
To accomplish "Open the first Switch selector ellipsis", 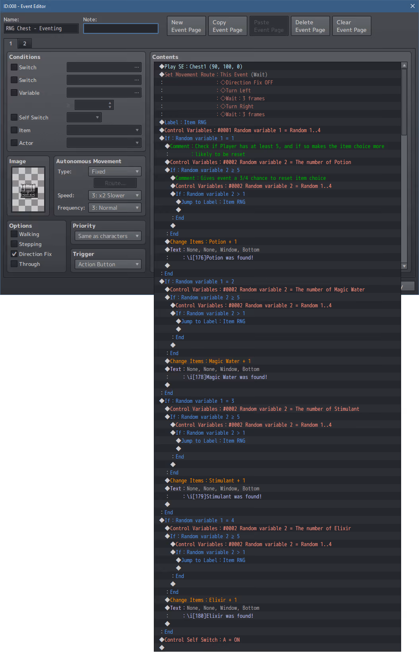I will coord(137,67).
